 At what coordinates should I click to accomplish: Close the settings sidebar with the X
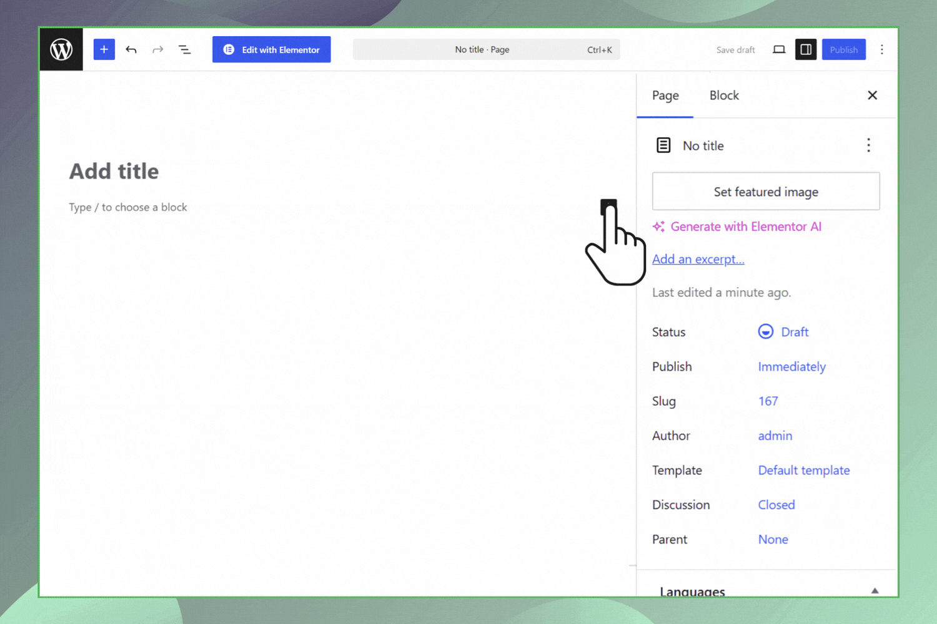click(873, 95)
